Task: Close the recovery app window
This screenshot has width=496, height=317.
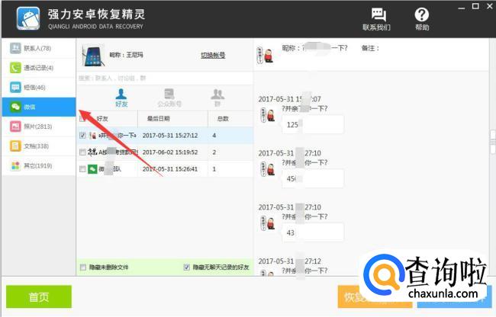Action: 490,6
